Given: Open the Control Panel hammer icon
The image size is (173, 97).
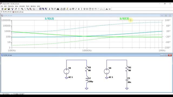Looking at the screenshot, I should coord(12,9).
